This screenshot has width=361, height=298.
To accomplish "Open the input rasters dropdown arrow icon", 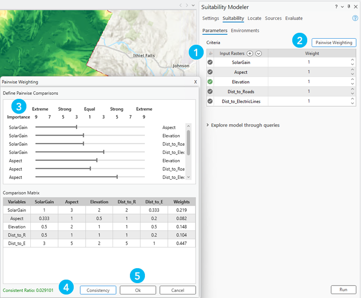I will [x=258, y=54].
